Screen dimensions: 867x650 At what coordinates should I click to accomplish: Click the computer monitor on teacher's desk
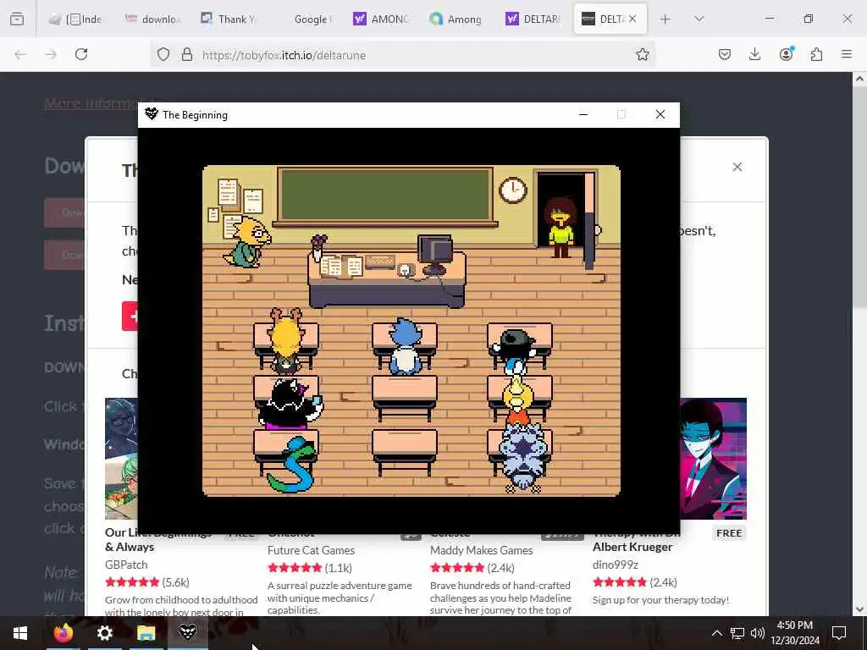435,254
